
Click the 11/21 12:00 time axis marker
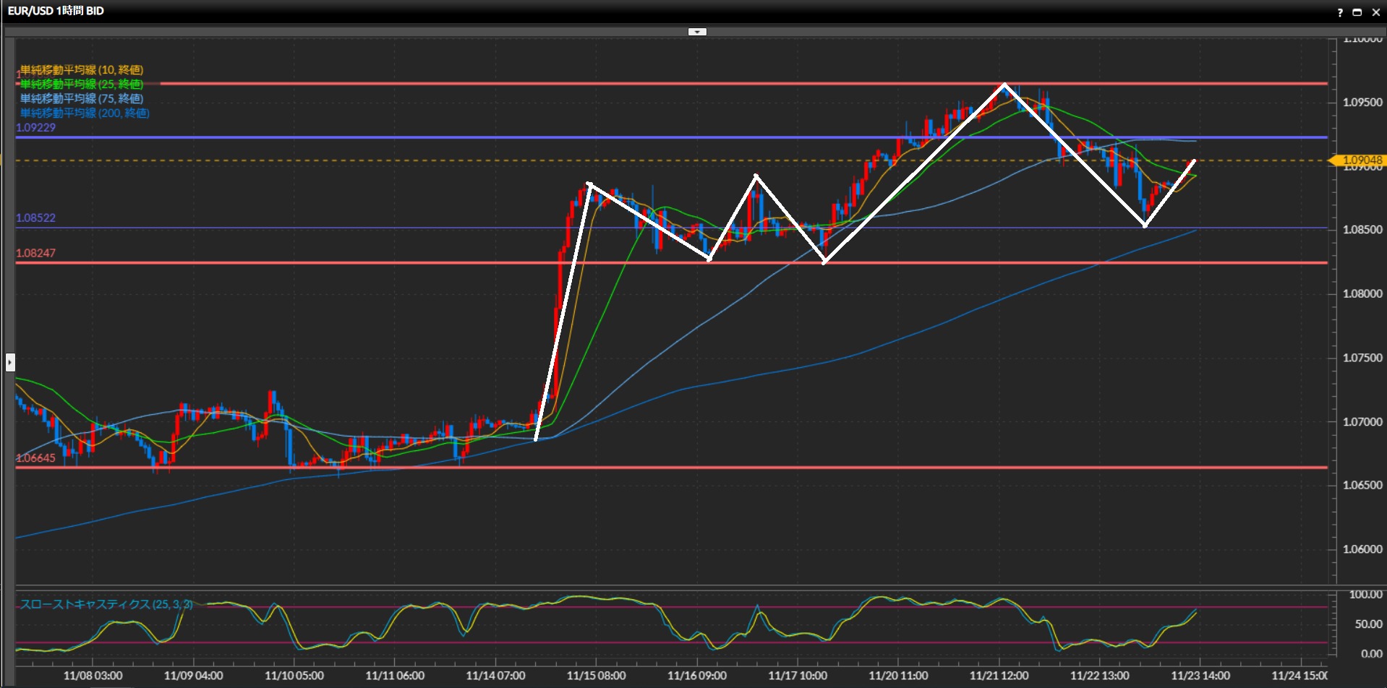[999, 676]
